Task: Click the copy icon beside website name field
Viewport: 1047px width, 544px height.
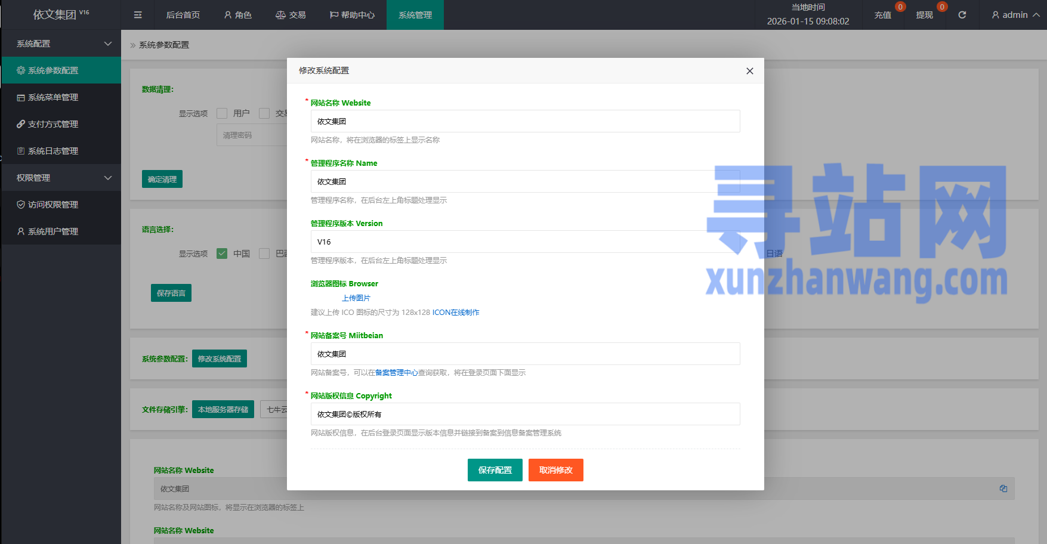Action: click(x=1003, y=489)
